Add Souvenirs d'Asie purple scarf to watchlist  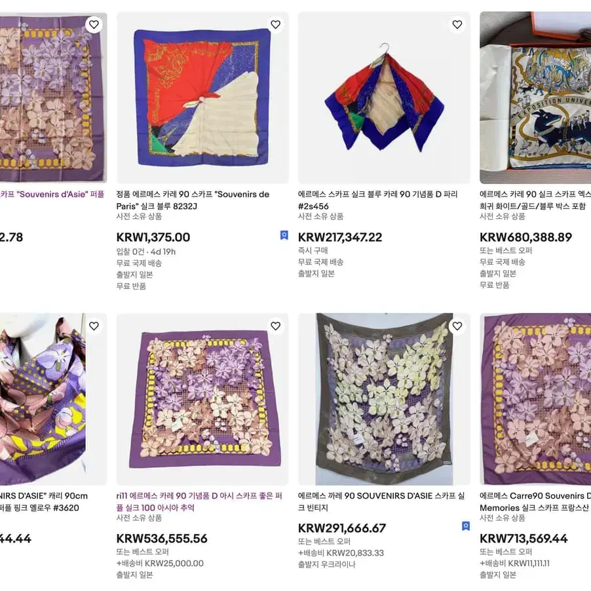click(x=94, y=24)
